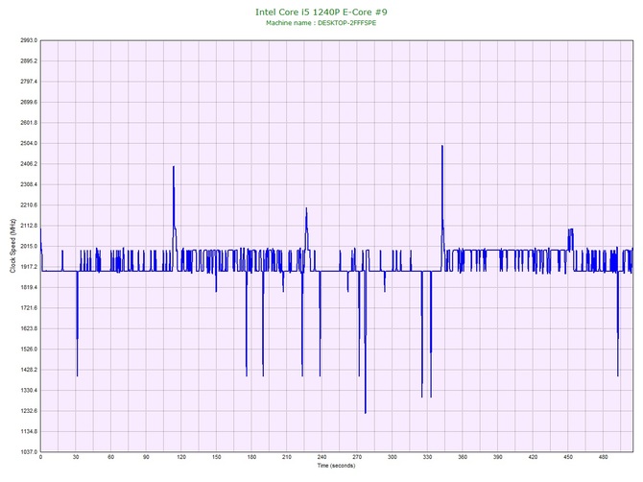Click the 1134.8 y-axis value
This screenshot has height=482, width=643.
click(29, 431)
